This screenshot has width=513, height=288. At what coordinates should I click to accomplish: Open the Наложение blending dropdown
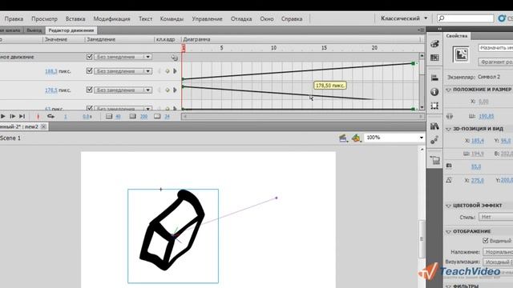pos(498,252)
